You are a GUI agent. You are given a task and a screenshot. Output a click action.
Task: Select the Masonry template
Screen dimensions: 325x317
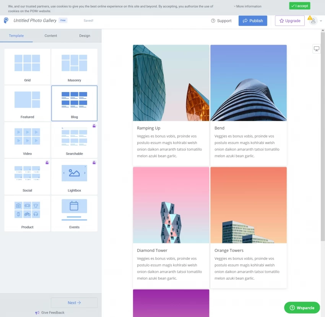tap(74, 67)
